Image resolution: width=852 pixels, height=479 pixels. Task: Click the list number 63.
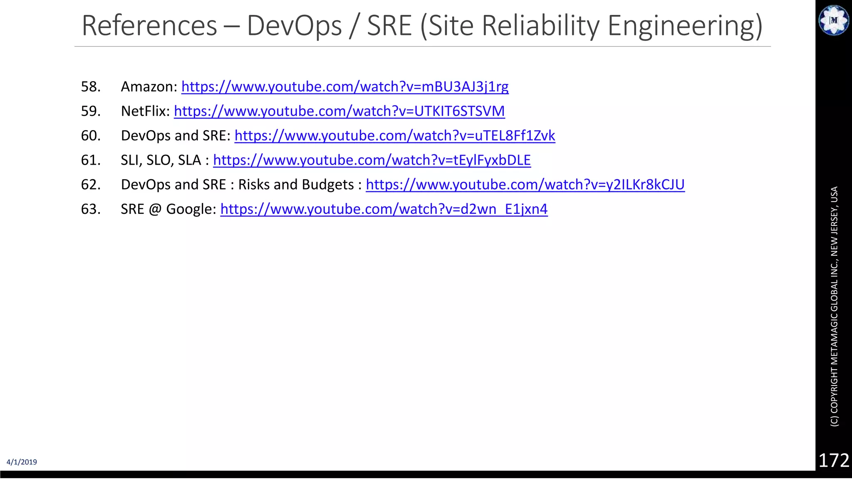[x=91, y=209]
